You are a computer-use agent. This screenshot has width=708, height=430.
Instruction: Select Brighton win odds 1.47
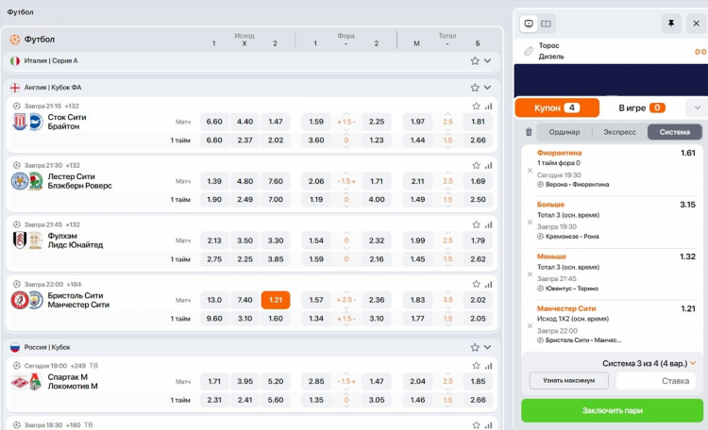pos(276,122)
